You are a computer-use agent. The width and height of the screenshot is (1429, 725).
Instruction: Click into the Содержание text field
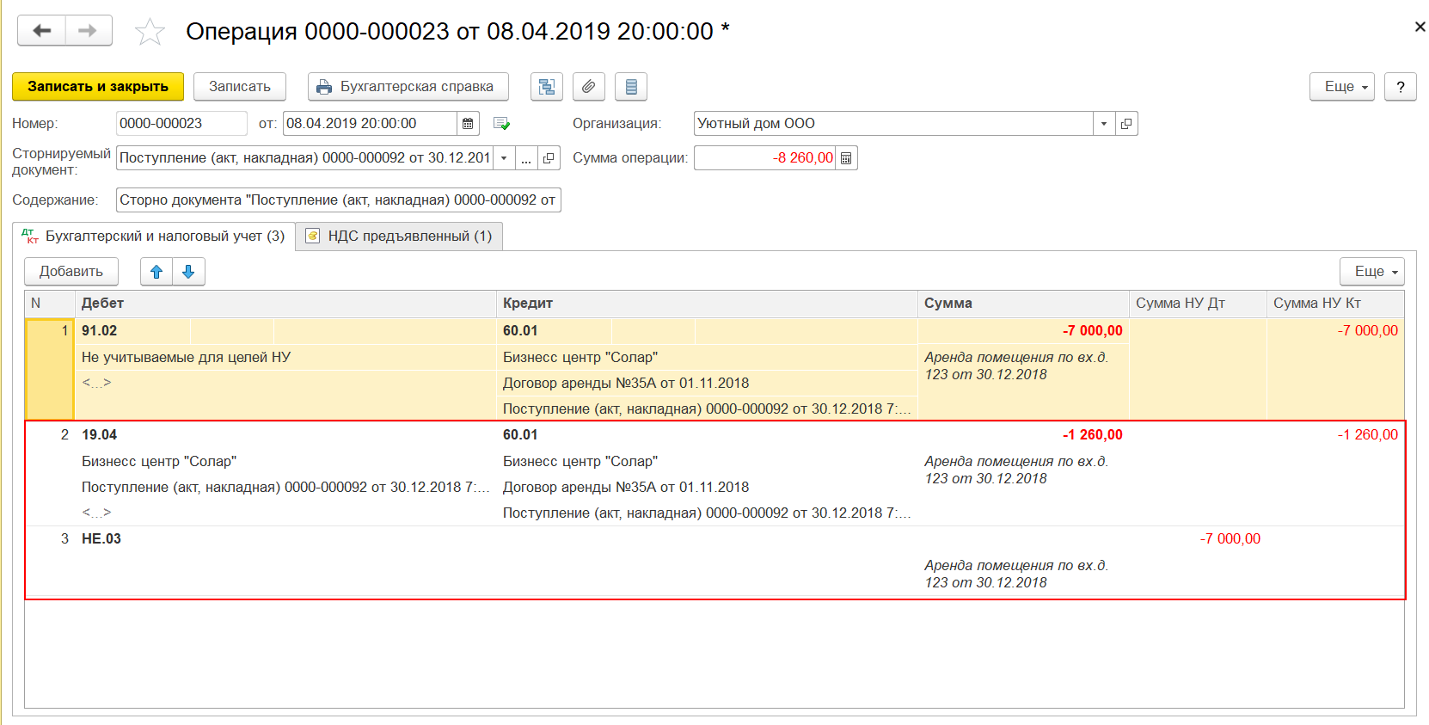tap(338, 200)
